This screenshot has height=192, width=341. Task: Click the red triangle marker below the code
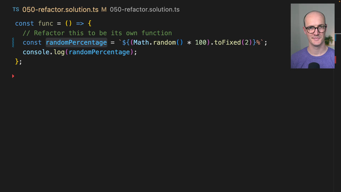tap(13, 76)
